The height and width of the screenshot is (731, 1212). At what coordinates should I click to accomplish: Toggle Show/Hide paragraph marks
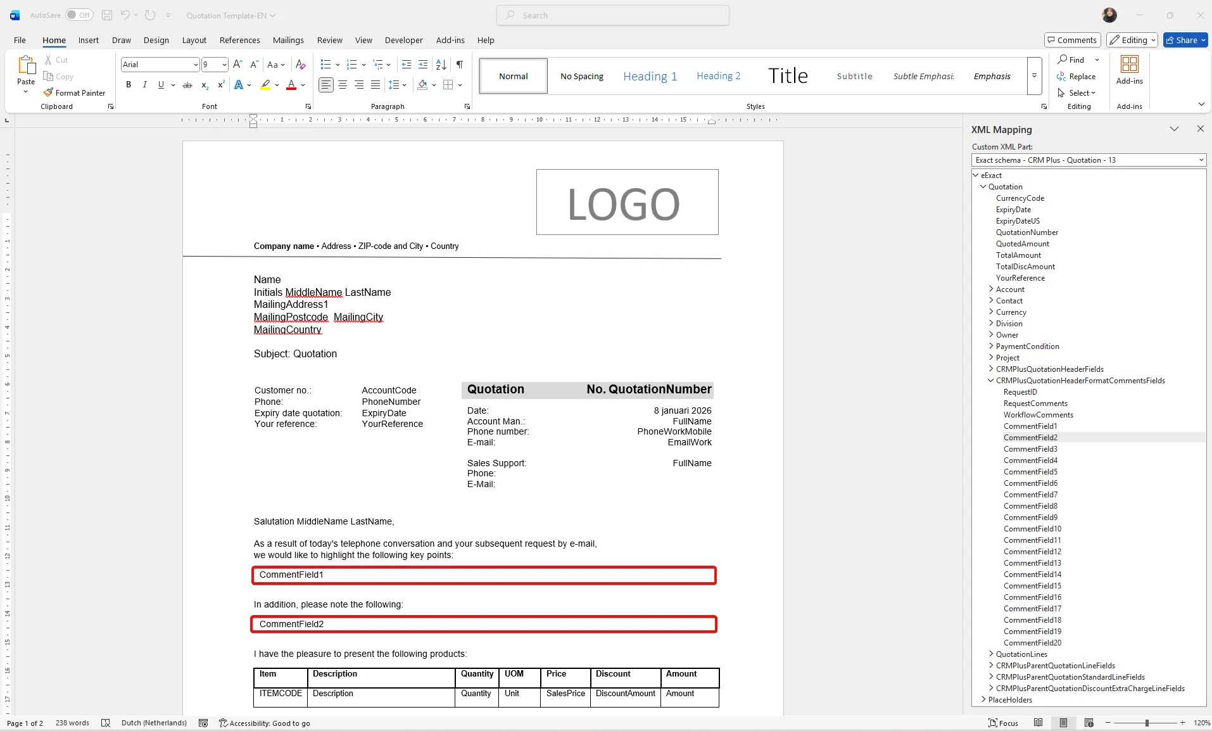click(x=460, y=65)
